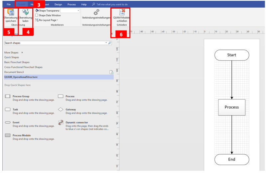Click the Process Module label text
Image resolution: width=266 pixels, height=173 pixels.
[x=22, y=135]
